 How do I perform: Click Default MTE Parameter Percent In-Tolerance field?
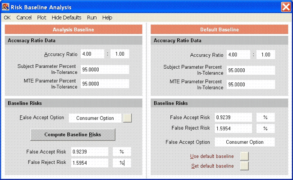(x=251, y=85)
